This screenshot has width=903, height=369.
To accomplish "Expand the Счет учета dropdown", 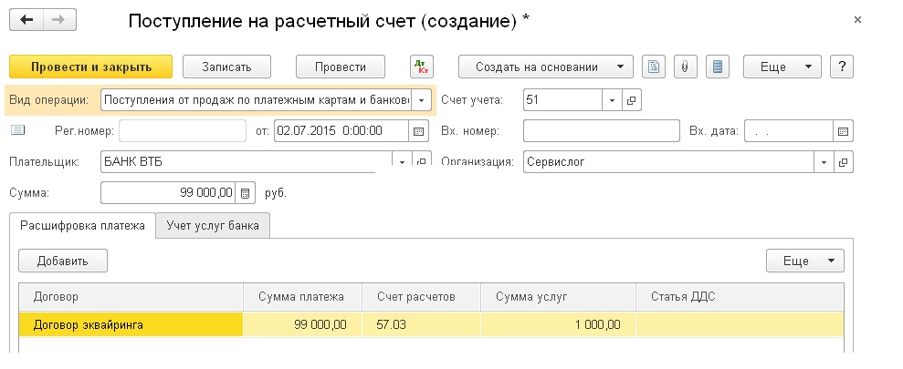I will [612, 100].
